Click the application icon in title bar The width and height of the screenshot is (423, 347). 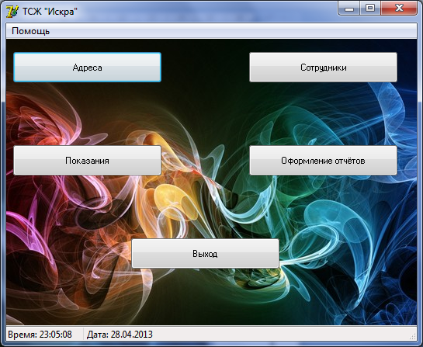tap(12, 12)
